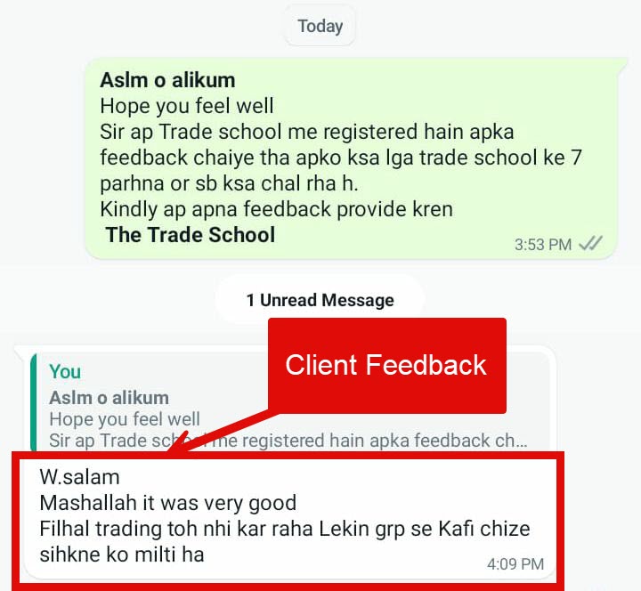641x591 pixels.
Task: Click the red arrow pointing to feedback
Action: click(221, 434)
